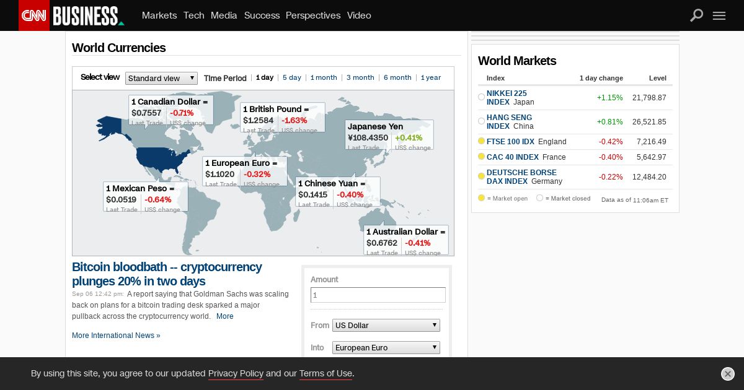The width and height of the screenshot is (744, 390).
Task: Click the World Markets heading
Action: (x=517, y=61)
